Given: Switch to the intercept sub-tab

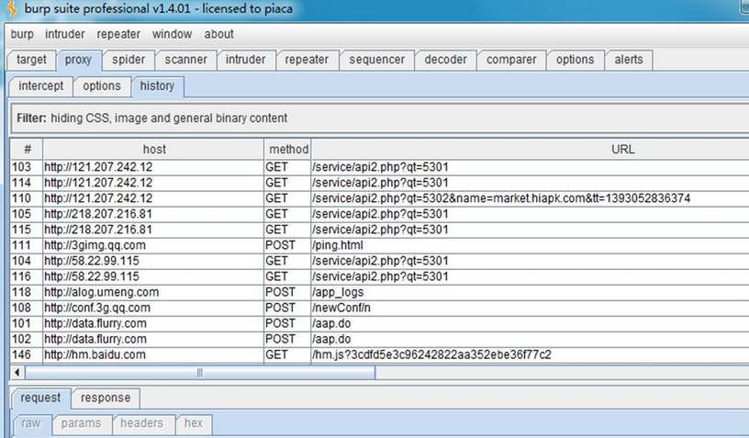Looking at the screenshot, I should [41, 86].
